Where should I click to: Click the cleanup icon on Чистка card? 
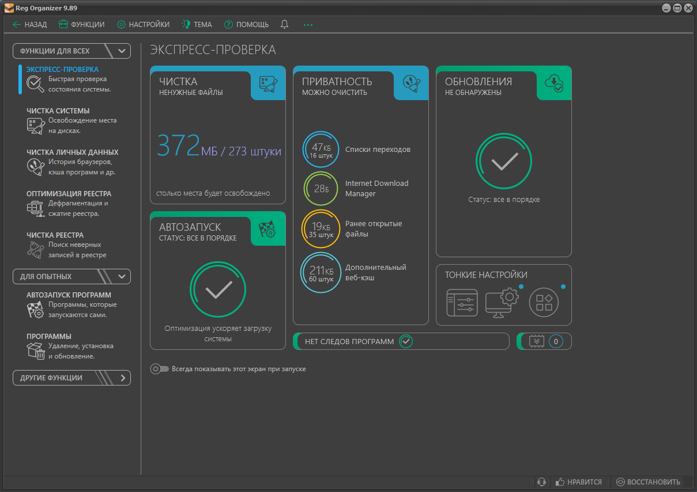pyautogui.click(x=268, y=84)
